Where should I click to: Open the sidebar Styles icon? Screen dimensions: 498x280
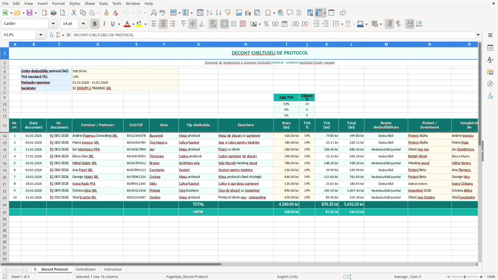(490, 60)
